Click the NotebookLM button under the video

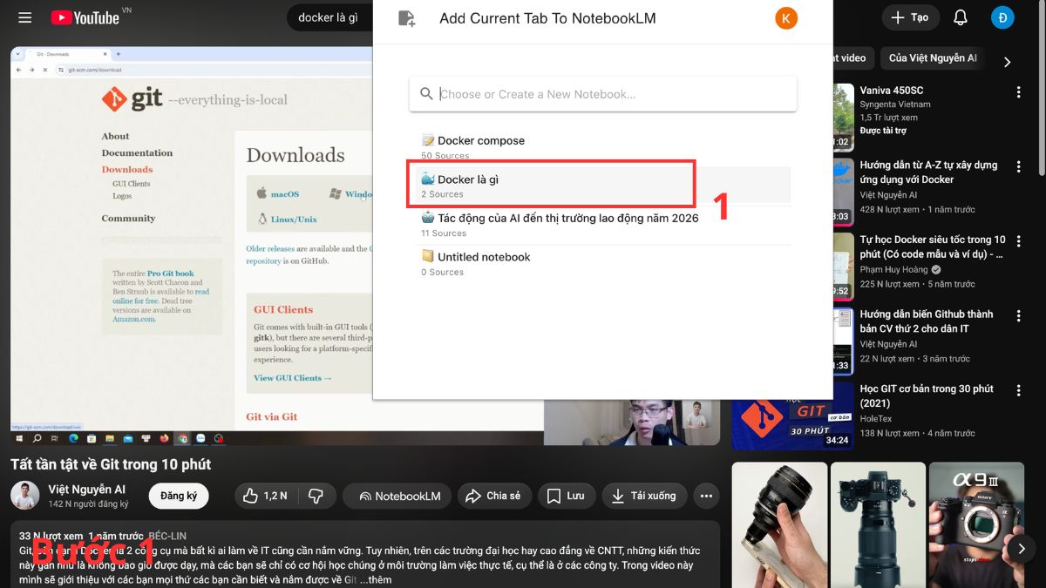[x=397, y=496]
